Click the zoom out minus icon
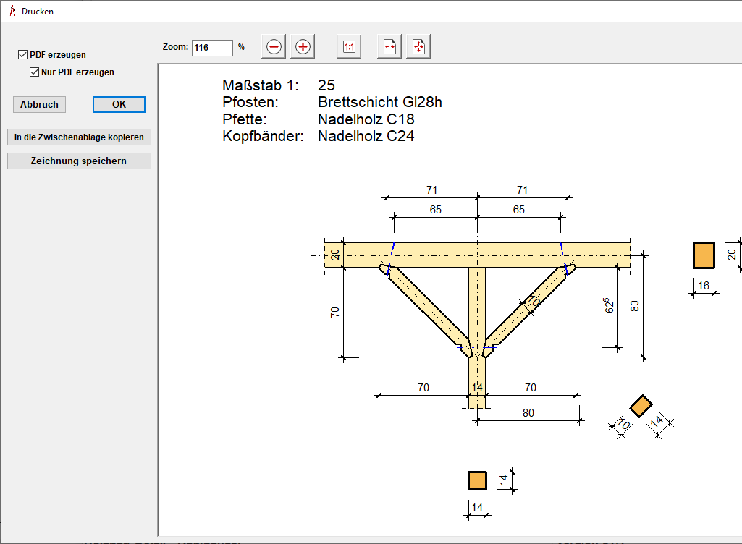This screenshot has width=742, height=544. point(274,47)
